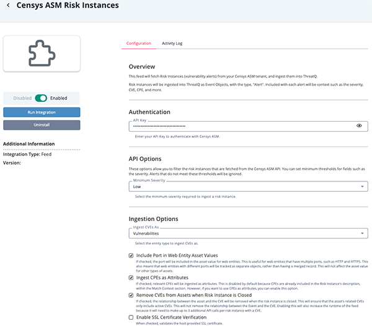The width and height of the screenshot is (372, 326).
Task: Open the Minimum Severity dropdown
Action: click(x=248, y=186)
